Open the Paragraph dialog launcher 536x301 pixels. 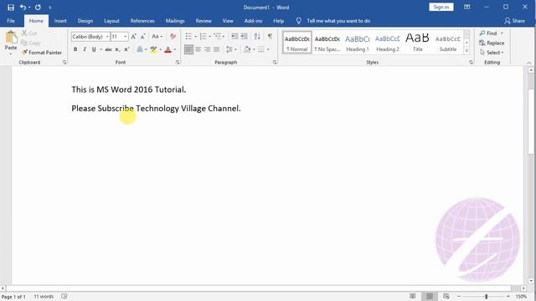275,63
